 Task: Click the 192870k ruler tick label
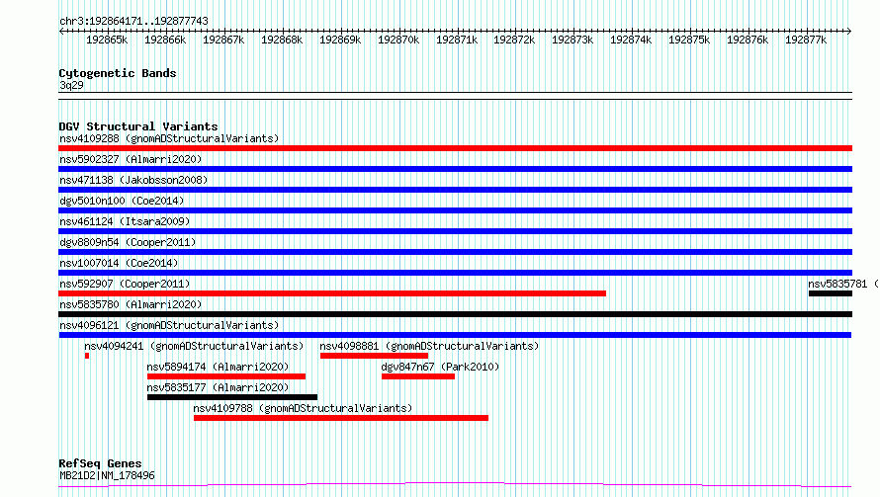[398, 40]
